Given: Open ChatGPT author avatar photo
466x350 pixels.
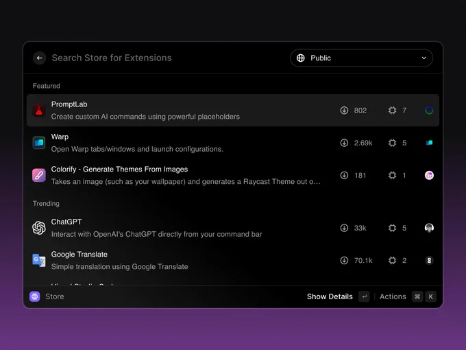Looking at the screenshot, I should [429, 228].
